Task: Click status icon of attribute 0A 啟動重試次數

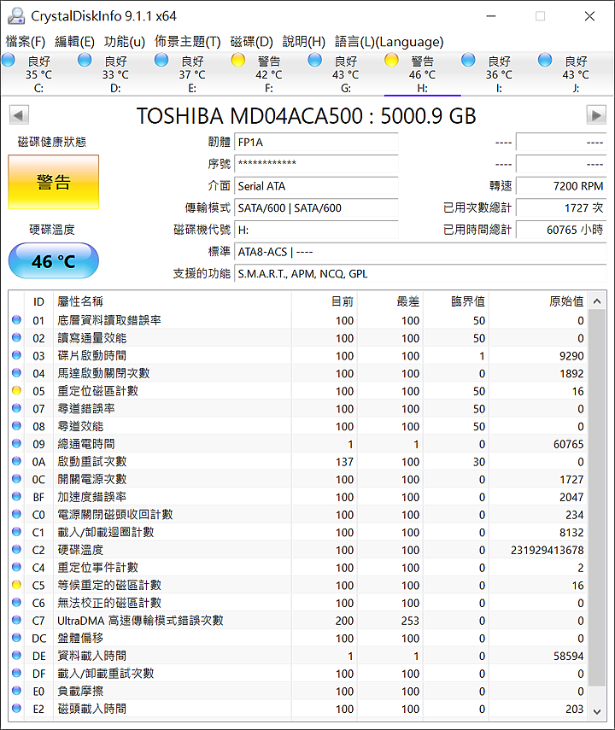Action: pos(17,461)
